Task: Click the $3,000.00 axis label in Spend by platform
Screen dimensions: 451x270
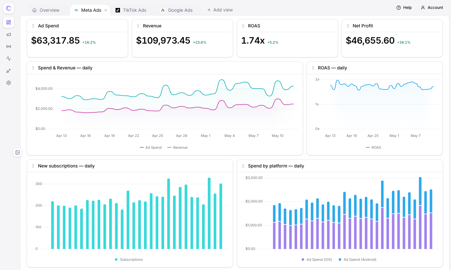Action: [x=254, y=178]
